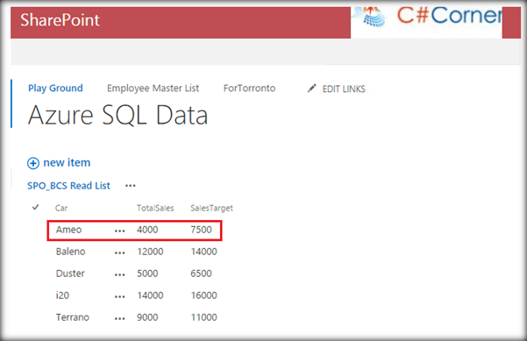Open the Play Ground navigation link
527x341 pixels.
coord(55,89)
